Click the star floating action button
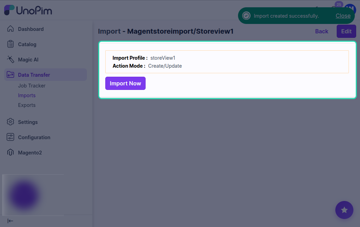 tap(344, 210)
